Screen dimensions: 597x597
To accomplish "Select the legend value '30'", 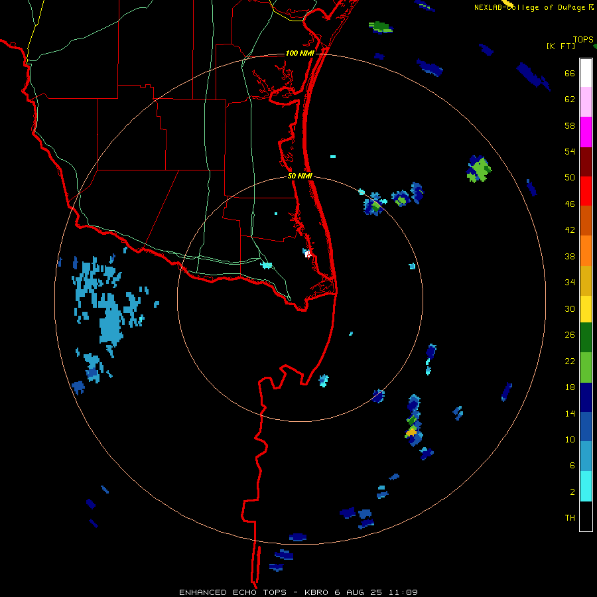I will (x=570, y=308).
